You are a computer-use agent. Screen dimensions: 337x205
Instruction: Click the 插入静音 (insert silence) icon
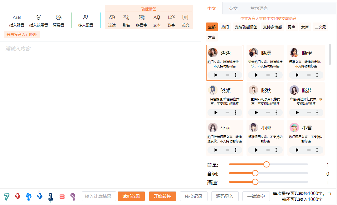click(17, 17)
